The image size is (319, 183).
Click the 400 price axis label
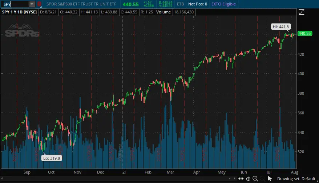(301, 74)
